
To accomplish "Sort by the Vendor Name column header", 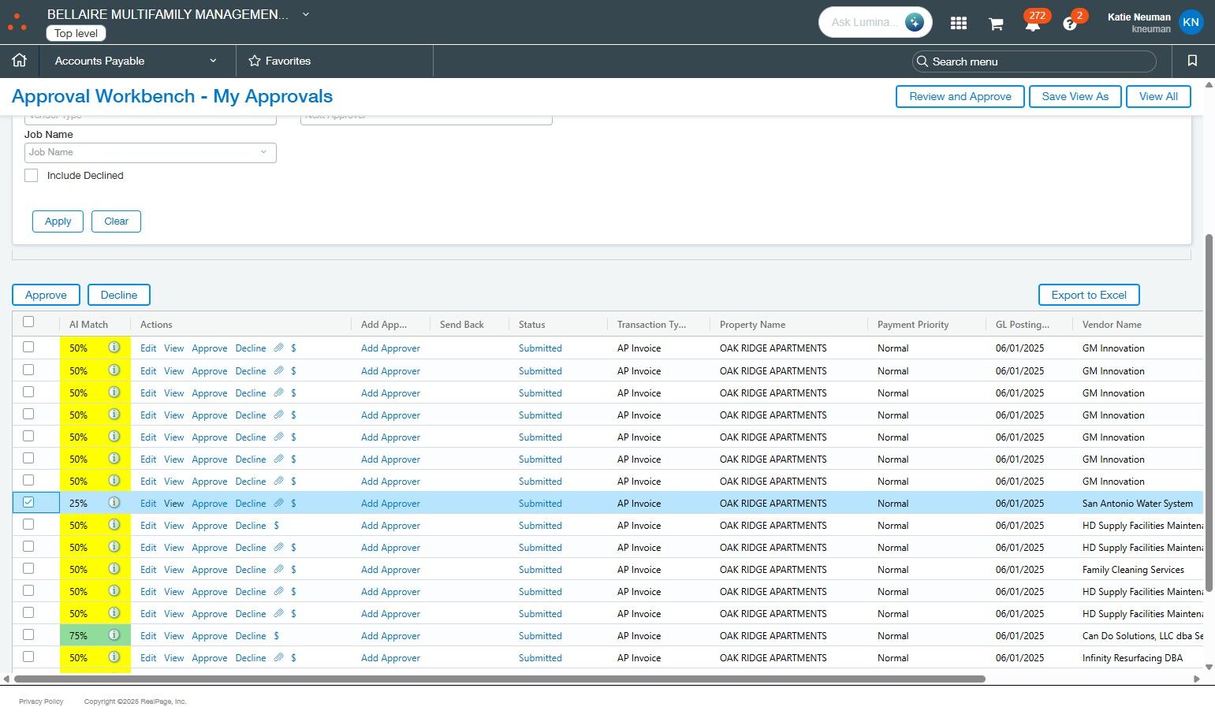I will click(1111, 325).
